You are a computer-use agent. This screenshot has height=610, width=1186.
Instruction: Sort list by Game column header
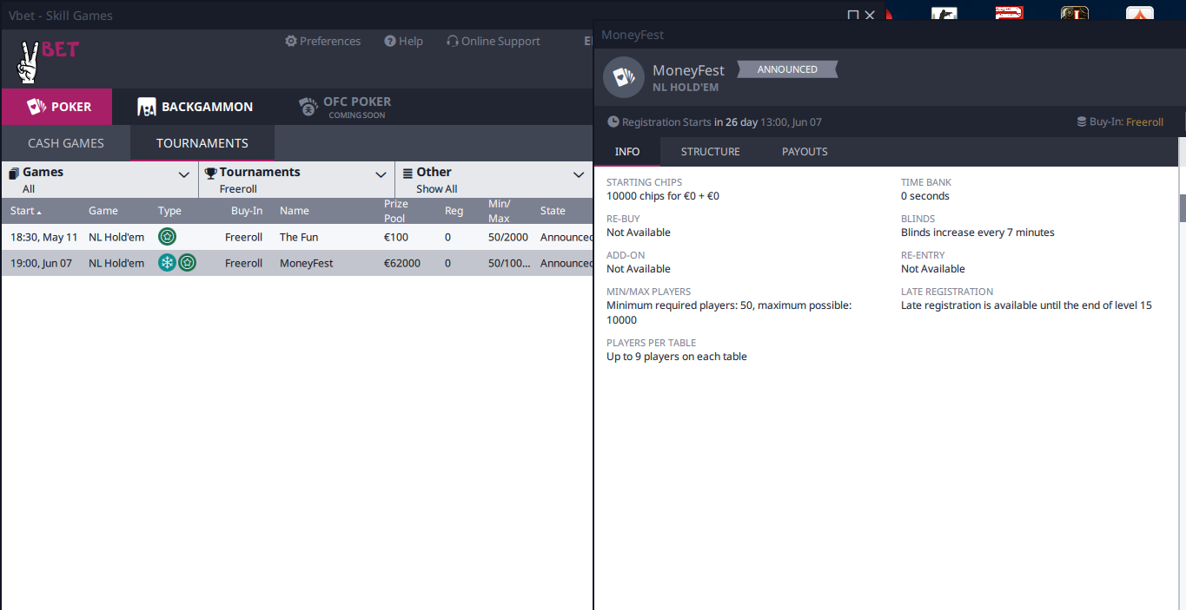(x=103, y=211)
